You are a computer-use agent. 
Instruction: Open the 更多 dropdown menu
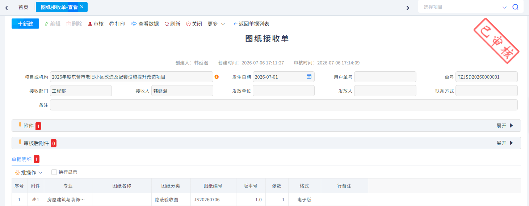pos(216,24)
